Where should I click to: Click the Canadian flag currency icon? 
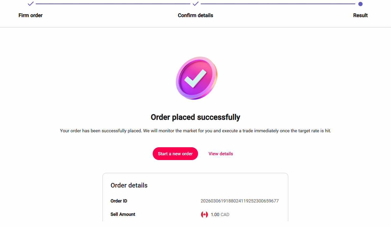pos(204,214)
